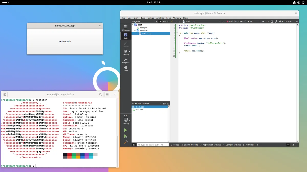Open Debug mode in Qt Creator sidebar
This screenshot has height=172, width=307.
point(126,52)
